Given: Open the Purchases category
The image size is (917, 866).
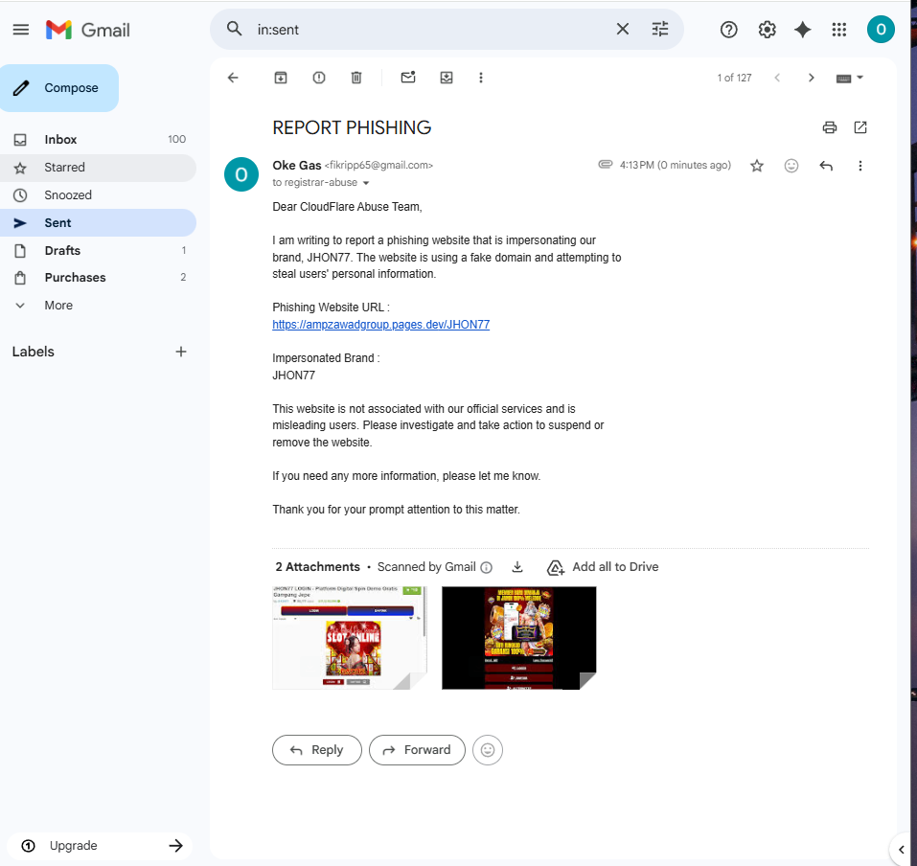Looking at the screenshot, I should (x=99, y=278).
